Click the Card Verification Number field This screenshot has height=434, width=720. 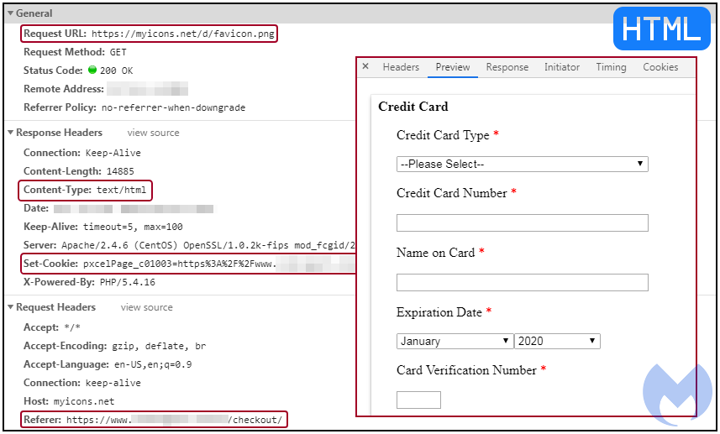click(x=418, y=400)
